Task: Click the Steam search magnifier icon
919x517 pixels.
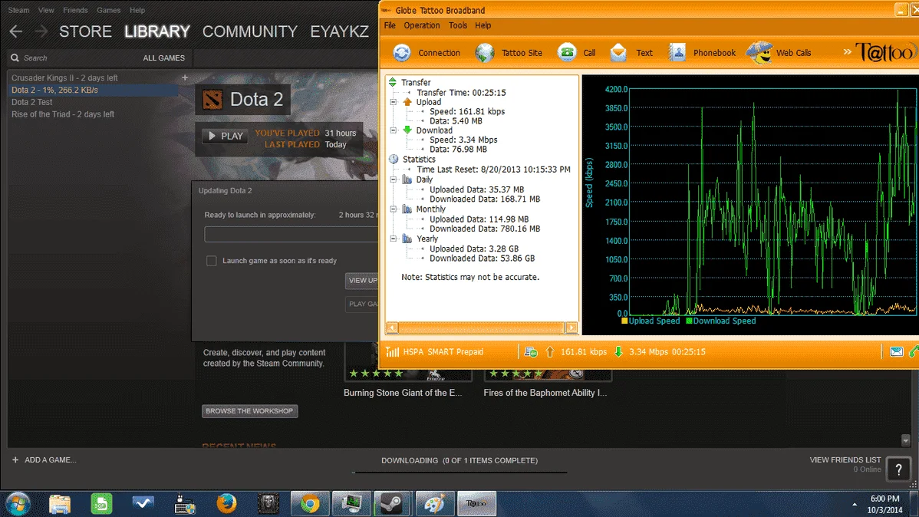Action: pyautogui.click(x=15, y=58)
